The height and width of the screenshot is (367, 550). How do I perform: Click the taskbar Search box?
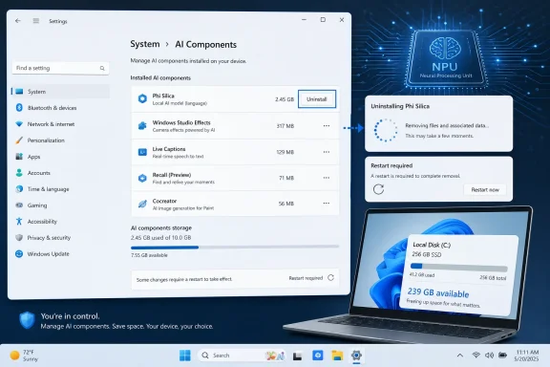(242, 356)
